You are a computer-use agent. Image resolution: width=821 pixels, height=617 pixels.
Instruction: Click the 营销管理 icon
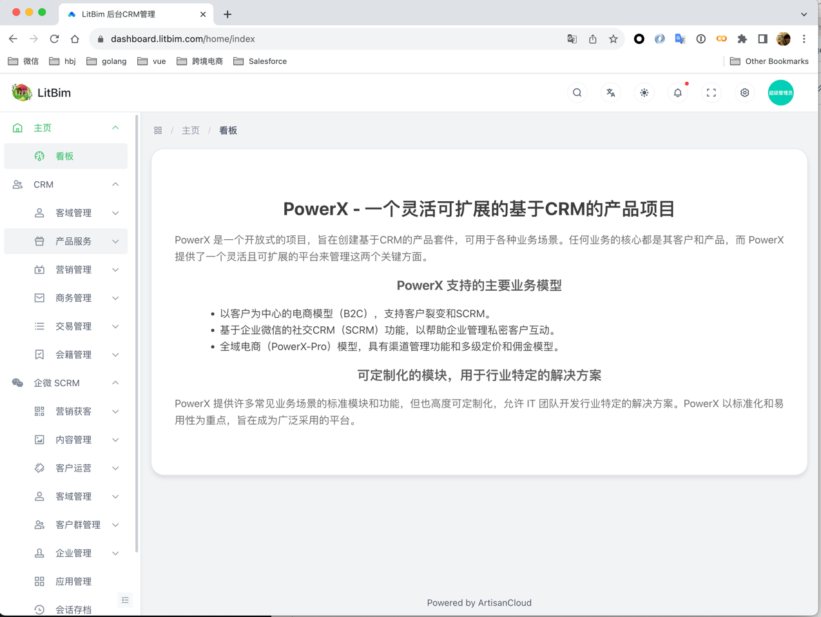point(39,269)
